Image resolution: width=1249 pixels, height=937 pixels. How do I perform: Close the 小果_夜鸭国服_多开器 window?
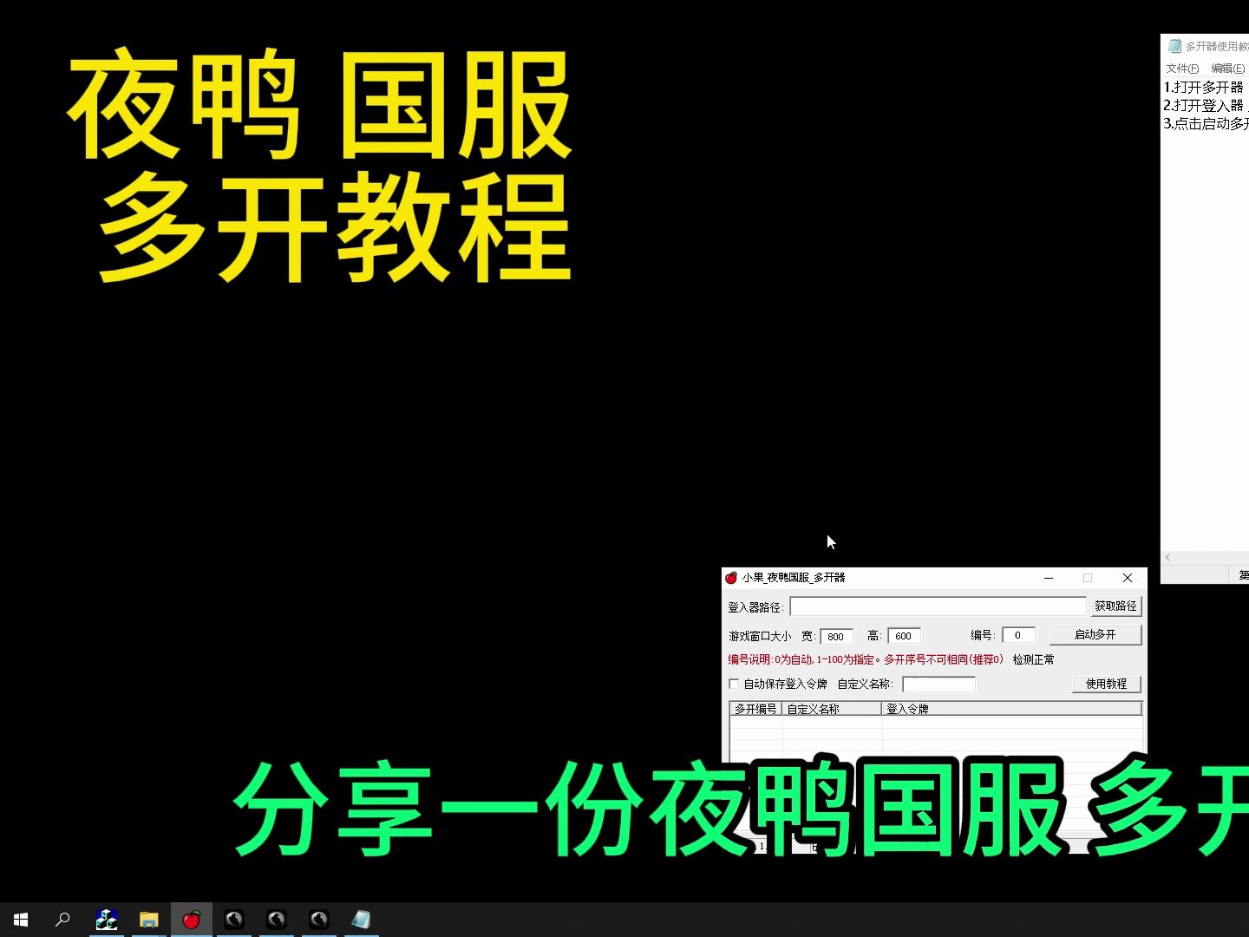pos(1128,578)
